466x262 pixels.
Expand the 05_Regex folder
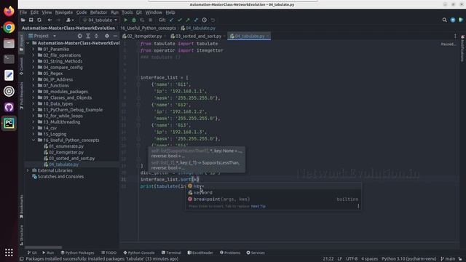(33, 74)
